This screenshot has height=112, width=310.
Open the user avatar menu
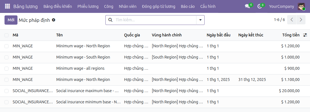[x=301, y=6]
